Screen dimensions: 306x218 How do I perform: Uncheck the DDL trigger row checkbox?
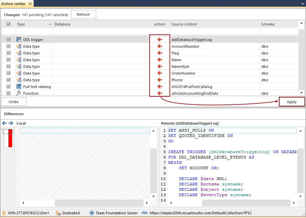coord(9,40)
